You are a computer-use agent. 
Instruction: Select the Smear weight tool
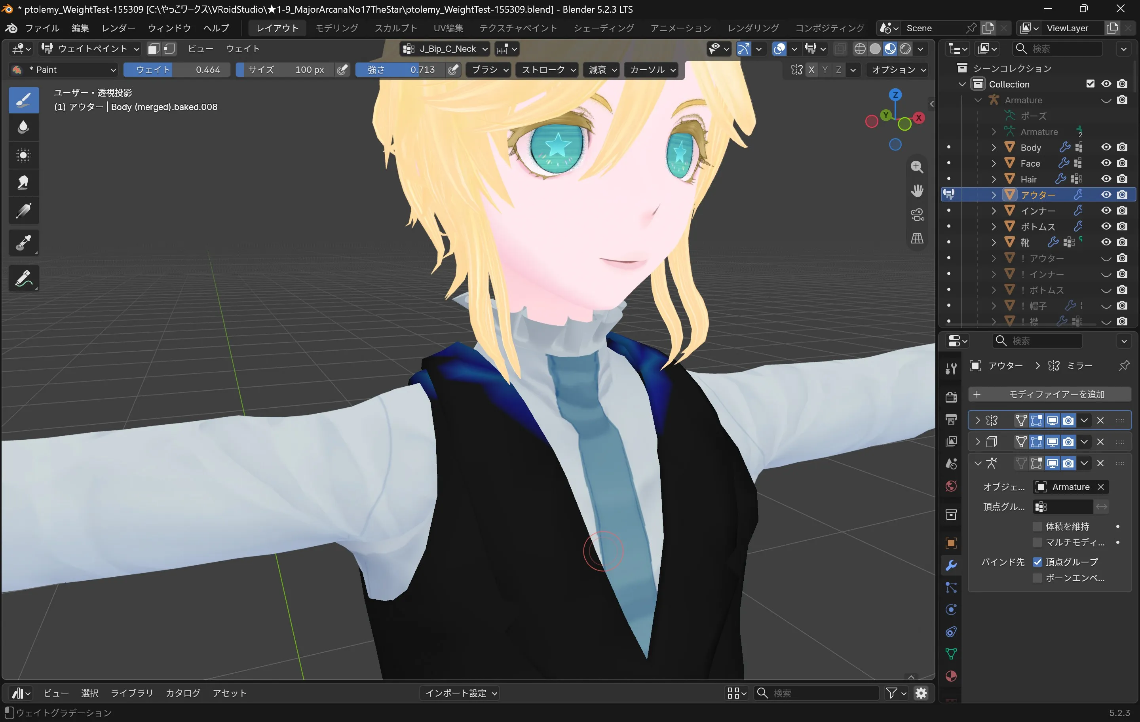(x=24, y=183)
